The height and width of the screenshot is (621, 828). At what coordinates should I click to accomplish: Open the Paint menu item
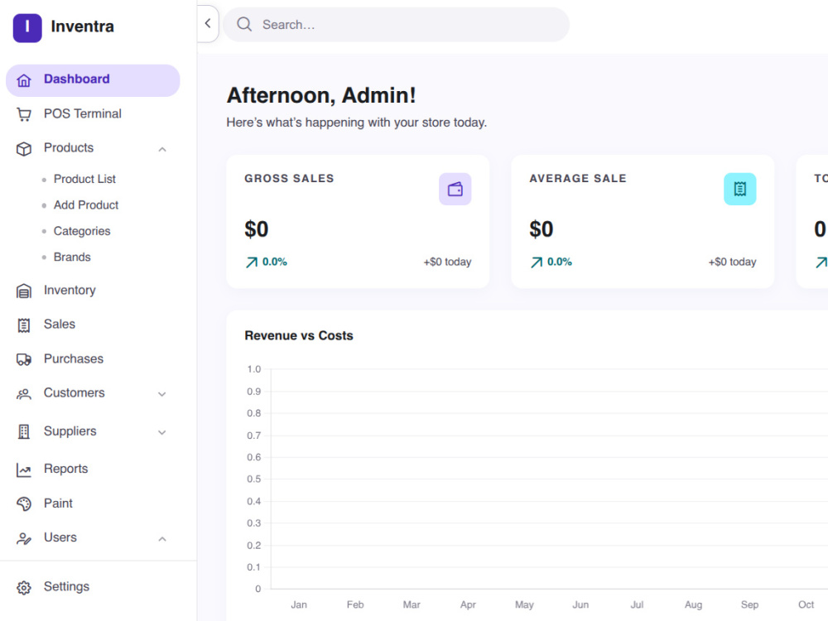point(93,503)
